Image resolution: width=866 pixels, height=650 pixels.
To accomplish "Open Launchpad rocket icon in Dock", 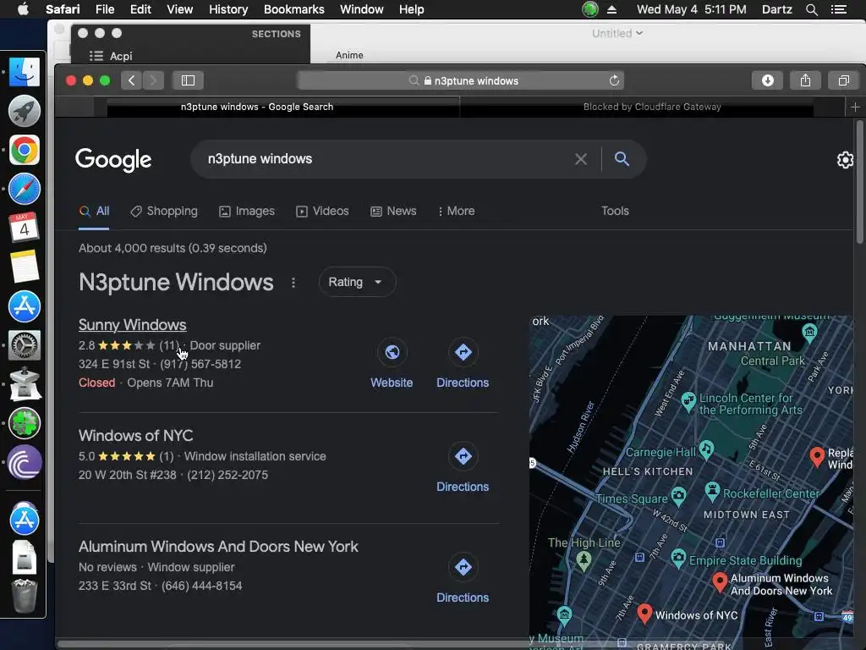I will point(25,111).
